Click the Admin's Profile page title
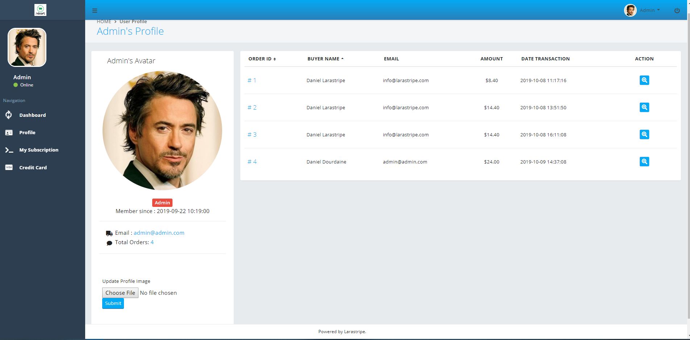 point(130,31)
